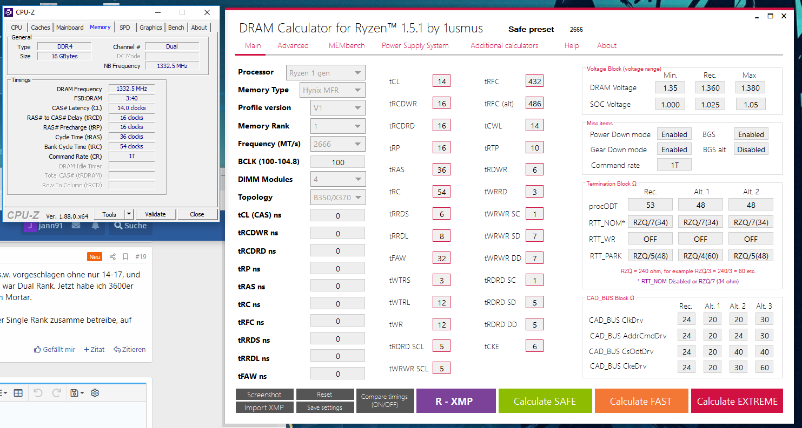Switch to CPU tab in CPU-Z
This screenshot has width=802, height=428.
click(17, 28)
